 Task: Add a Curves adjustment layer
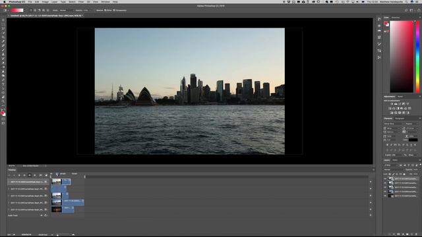[400, 104]
